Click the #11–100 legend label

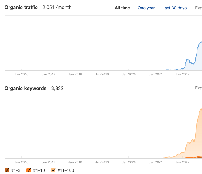pos(66,171)
